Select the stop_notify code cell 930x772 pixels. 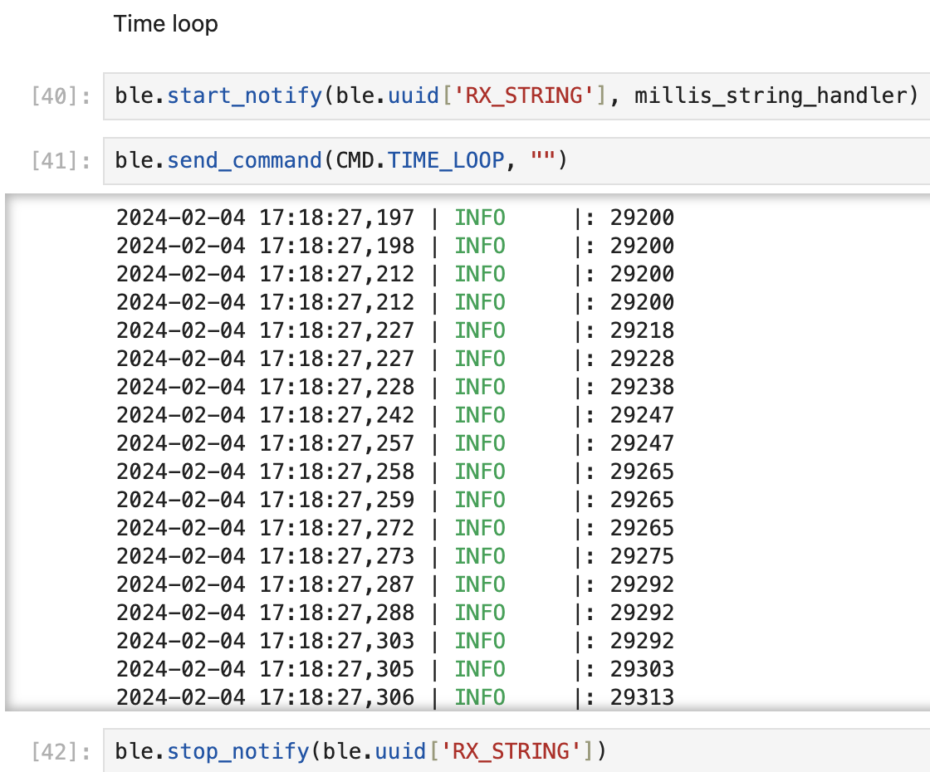(x=516, y=750)
